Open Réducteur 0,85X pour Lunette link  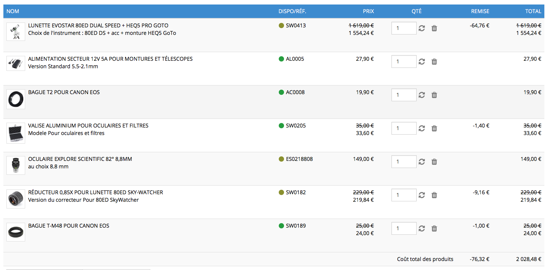pyautogui.click(x=95, y=192)
